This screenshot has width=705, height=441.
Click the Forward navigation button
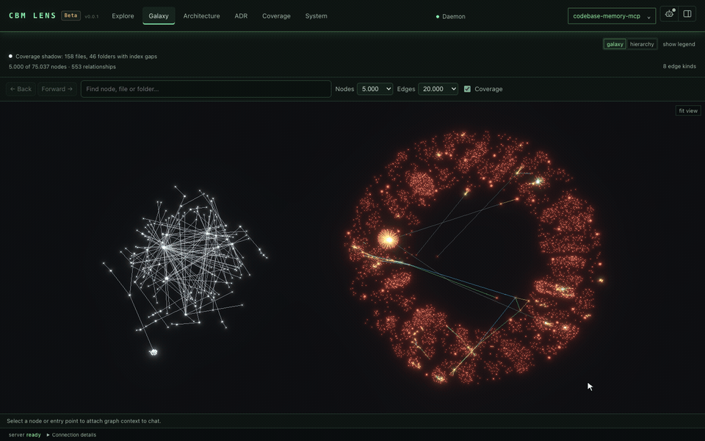coord(57,89)
